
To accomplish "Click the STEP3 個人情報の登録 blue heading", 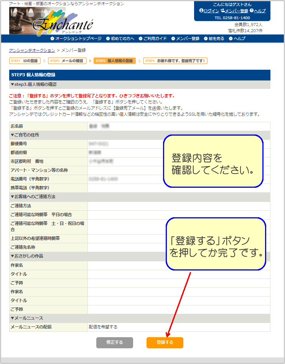I will [x=140, y=75].
